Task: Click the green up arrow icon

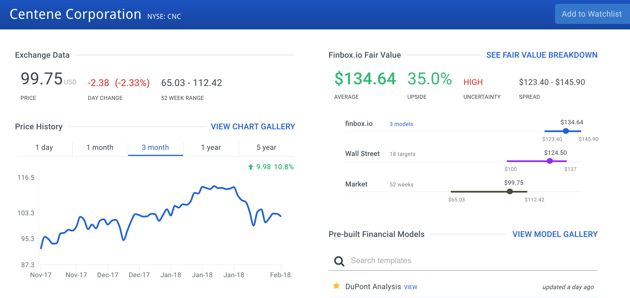Action: [x=251, y=167]
